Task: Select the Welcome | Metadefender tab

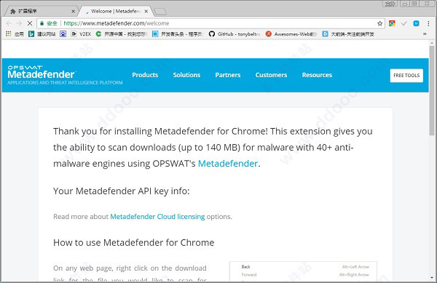Action: click(x=116, y=11)
